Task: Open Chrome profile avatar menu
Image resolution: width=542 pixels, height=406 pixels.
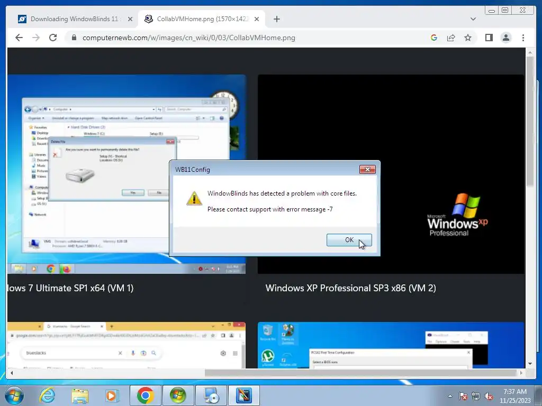Action: (506, 38)
